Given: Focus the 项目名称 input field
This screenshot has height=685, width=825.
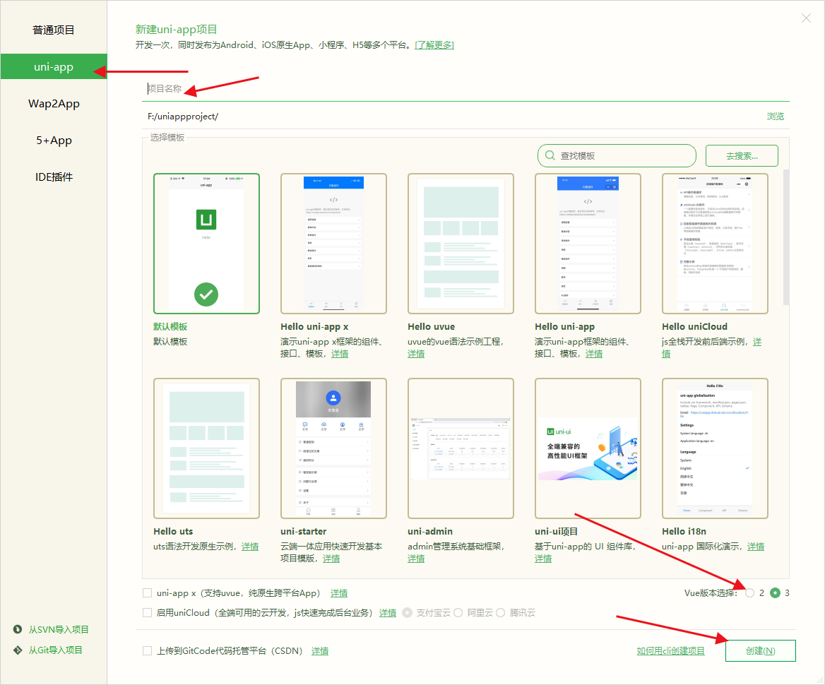Looking at the screenshot, I should [465, 89].
